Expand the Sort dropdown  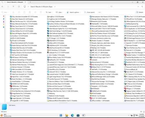[49, 12]
